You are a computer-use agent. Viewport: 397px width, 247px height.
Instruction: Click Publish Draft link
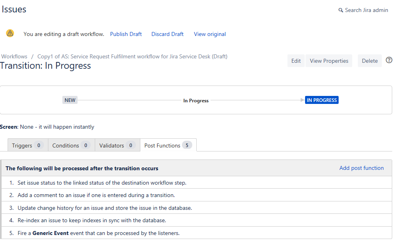pos(126,34)
